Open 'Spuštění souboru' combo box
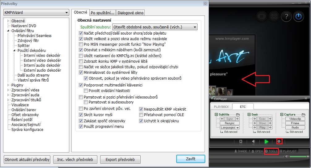The image size is (311, 168). tap(155, 27)
